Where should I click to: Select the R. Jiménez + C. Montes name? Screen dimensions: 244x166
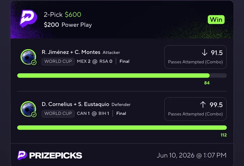(x=71, y=52)
